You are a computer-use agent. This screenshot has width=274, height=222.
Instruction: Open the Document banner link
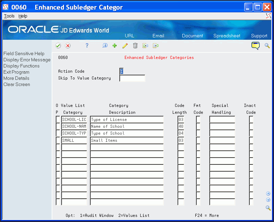point(192,36)
